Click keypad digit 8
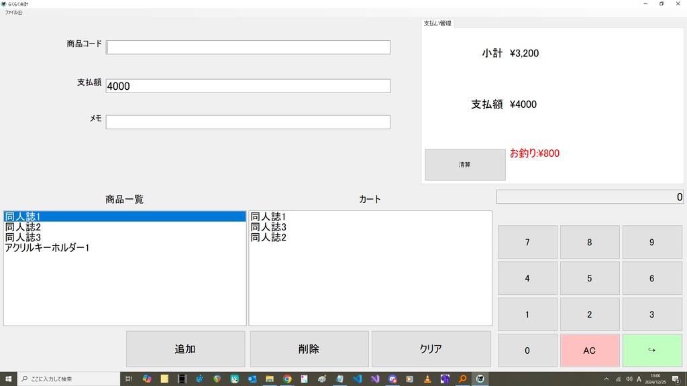The height and width of the screenshot is (386, 687). [x=590, y=242]
